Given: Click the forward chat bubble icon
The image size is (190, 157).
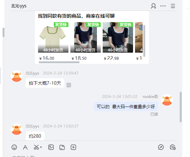Looking at the screenshot, I should [161, 147].
